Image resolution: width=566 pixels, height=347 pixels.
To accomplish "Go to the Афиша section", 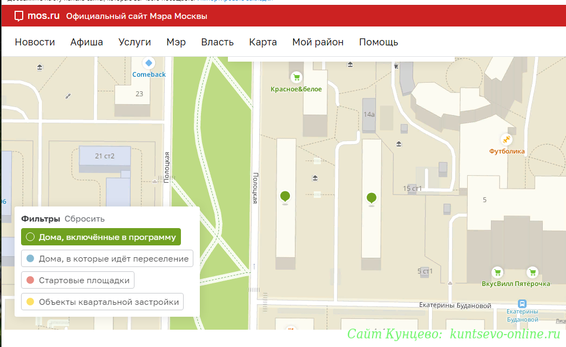I will 86,42.
